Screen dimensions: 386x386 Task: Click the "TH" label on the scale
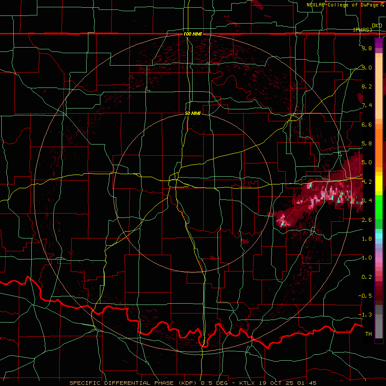(x=368, y=334)
